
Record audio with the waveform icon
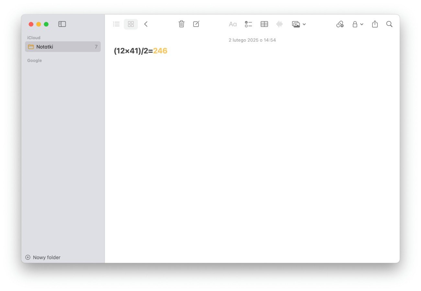[x=279, y=24]
